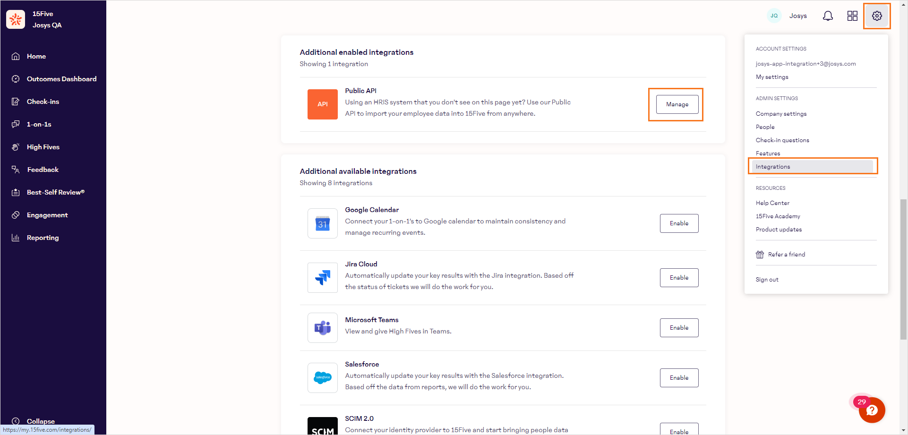This screenshot has height=435, width=908.
Task: Enable Jira Cloud integration
Action: coord(679,278)
